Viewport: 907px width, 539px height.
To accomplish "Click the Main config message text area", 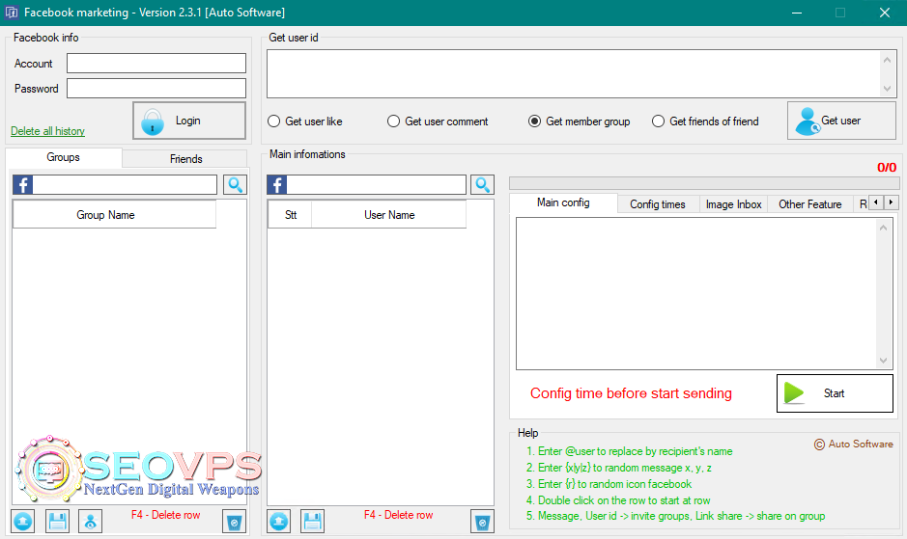I will 696,293.
